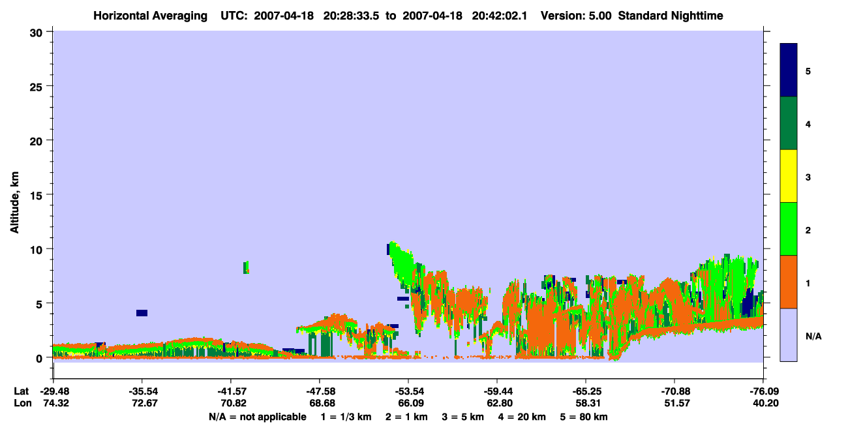Viewport: 848px width, 435px height.
Task: Click the latitude value -53.54
Action: pyautogui.click(x=408, y=391)
